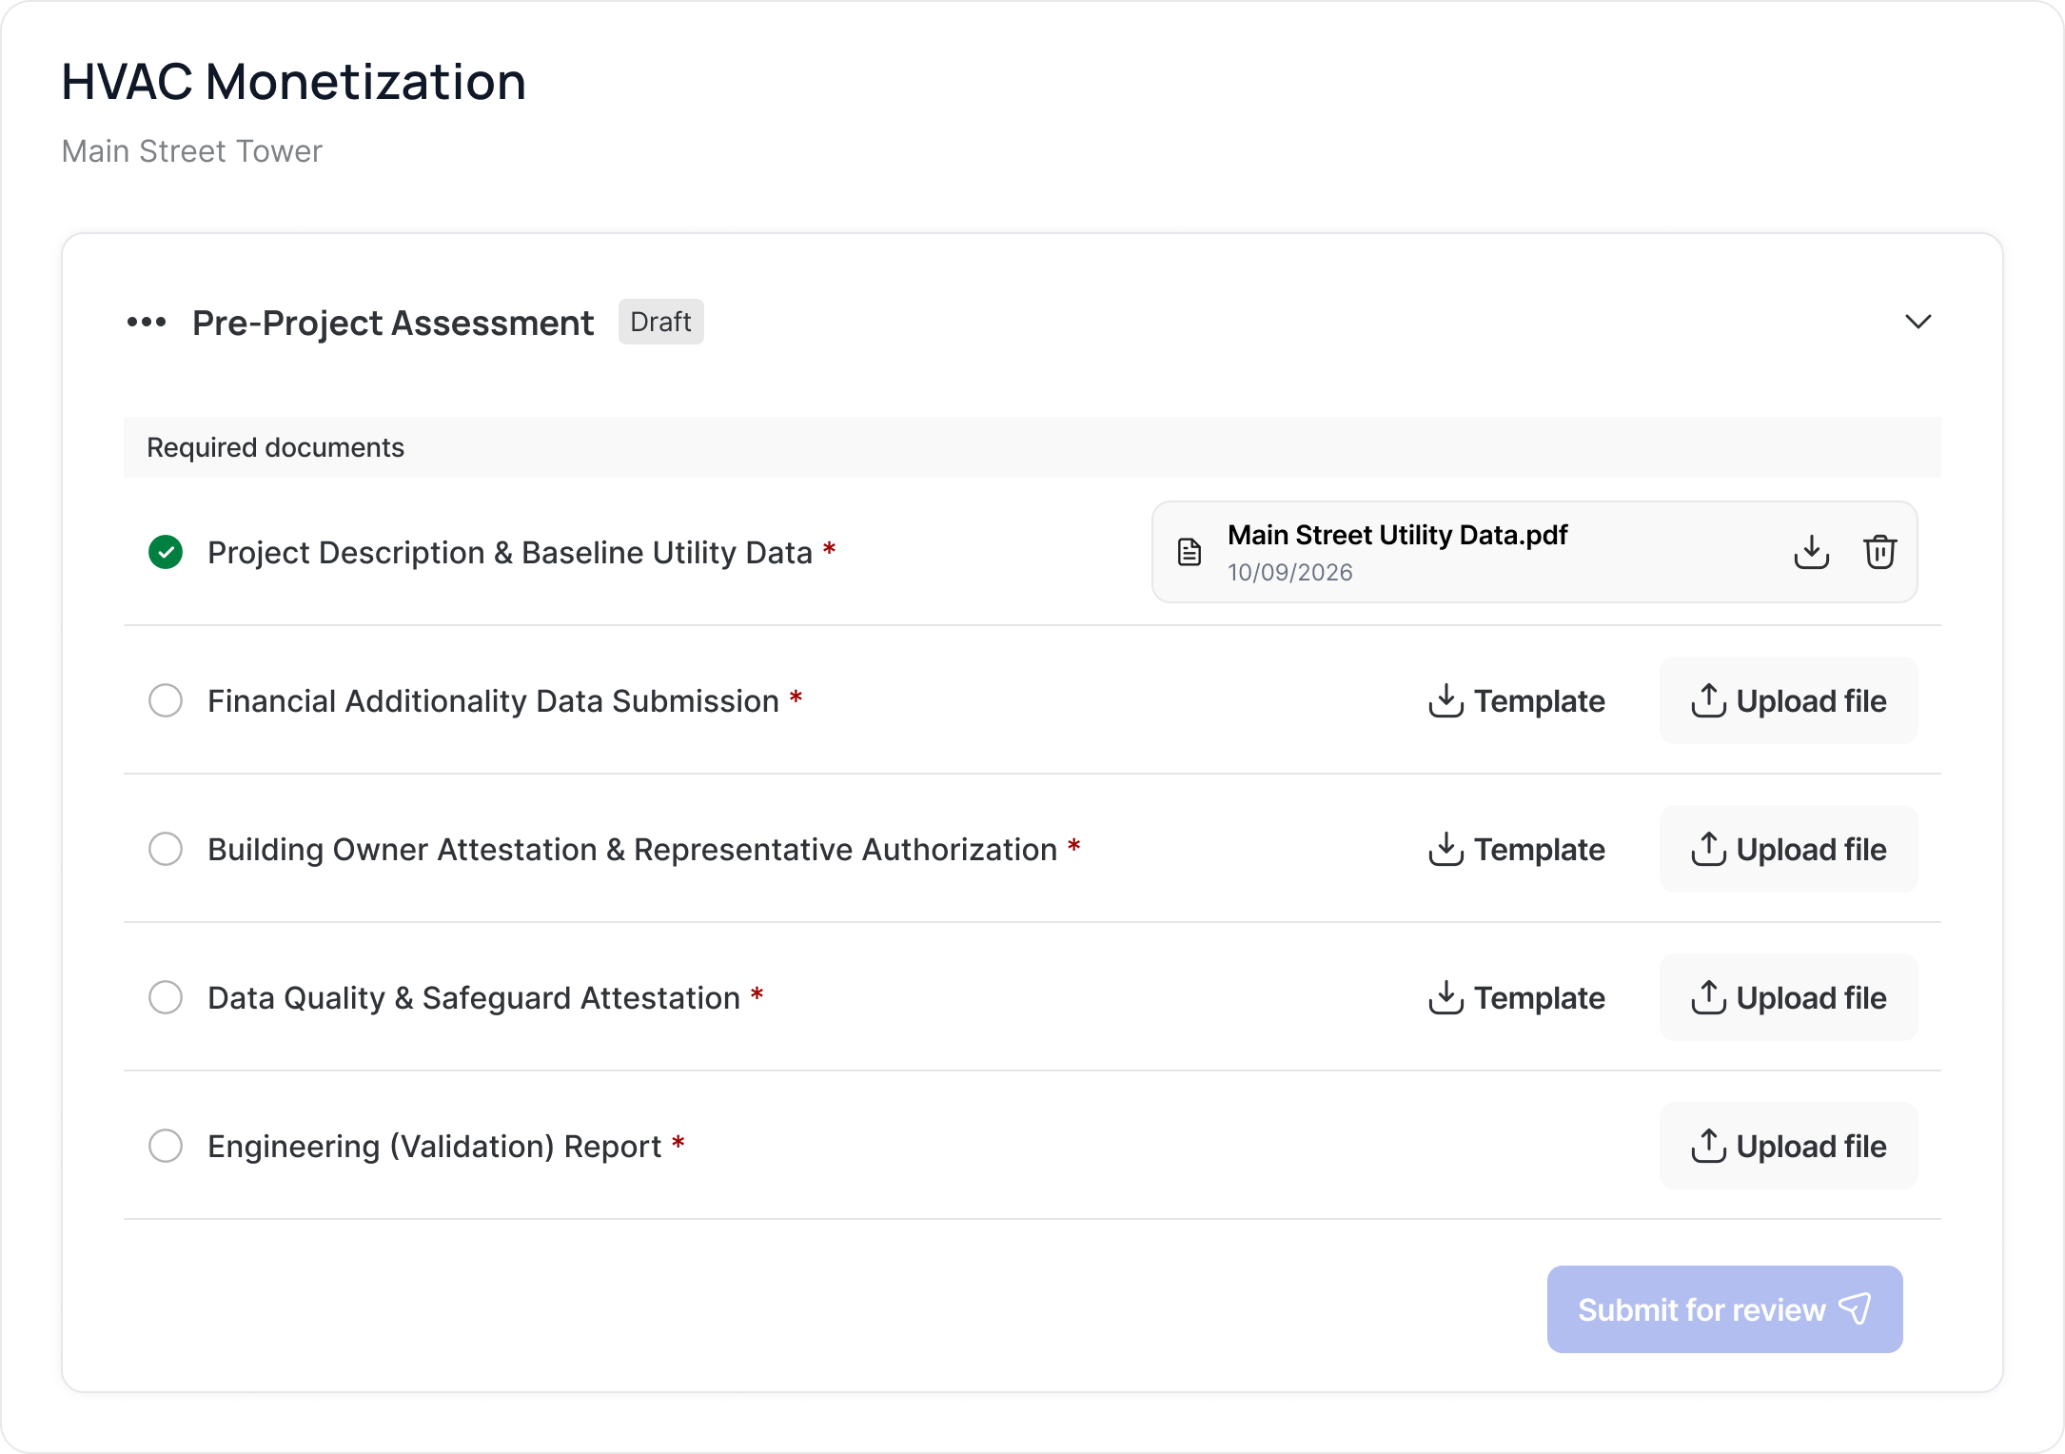Collapse the Pre-Project Assessment section chevron
The image size is (2065, 1454).
(x=1917, y=322)
